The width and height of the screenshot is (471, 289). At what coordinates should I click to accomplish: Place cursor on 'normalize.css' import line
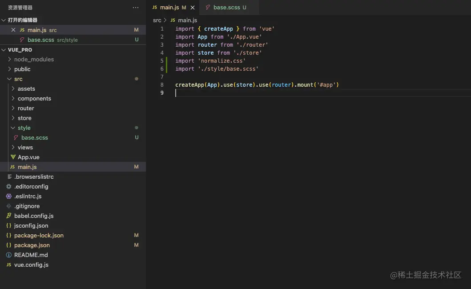point(210,60)
